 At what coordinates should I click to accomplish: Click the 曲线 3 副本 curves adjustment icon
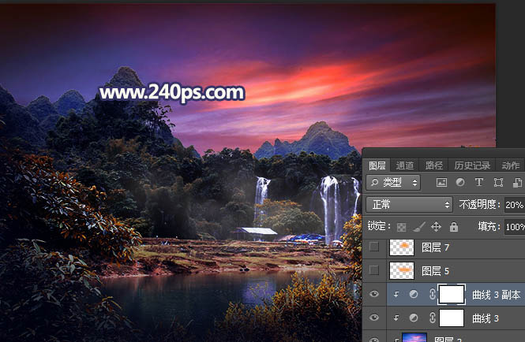pyautogui.click(x=414, y=294)
